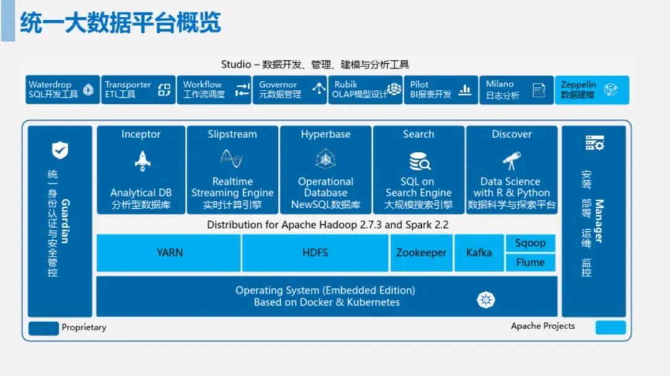The image size is (670, 376).
Task: Click the Transporter ETL arrows icon
Action: point(164,90)
